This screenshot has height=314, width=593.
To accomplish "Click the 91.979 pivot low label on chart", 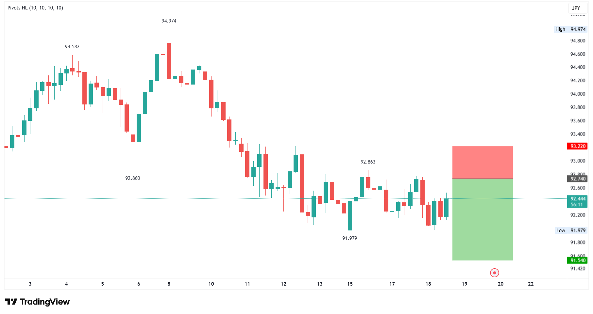I will pos(349,238).
